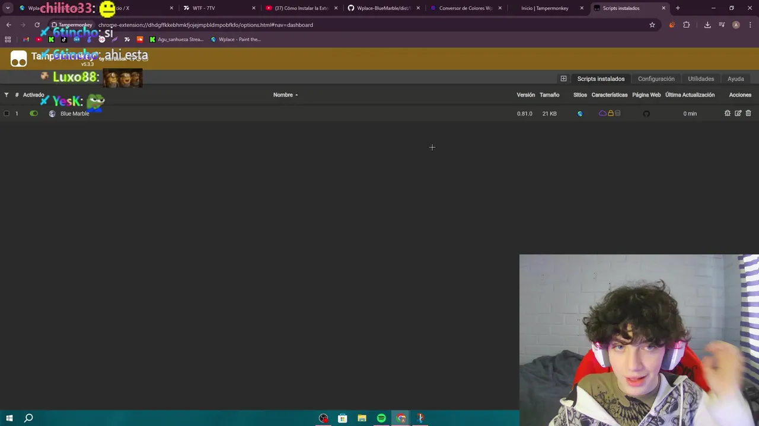759x426 pixels.
Task: Switch to Cómo Instalar YouTube browser tab
Action: (301, 8)
